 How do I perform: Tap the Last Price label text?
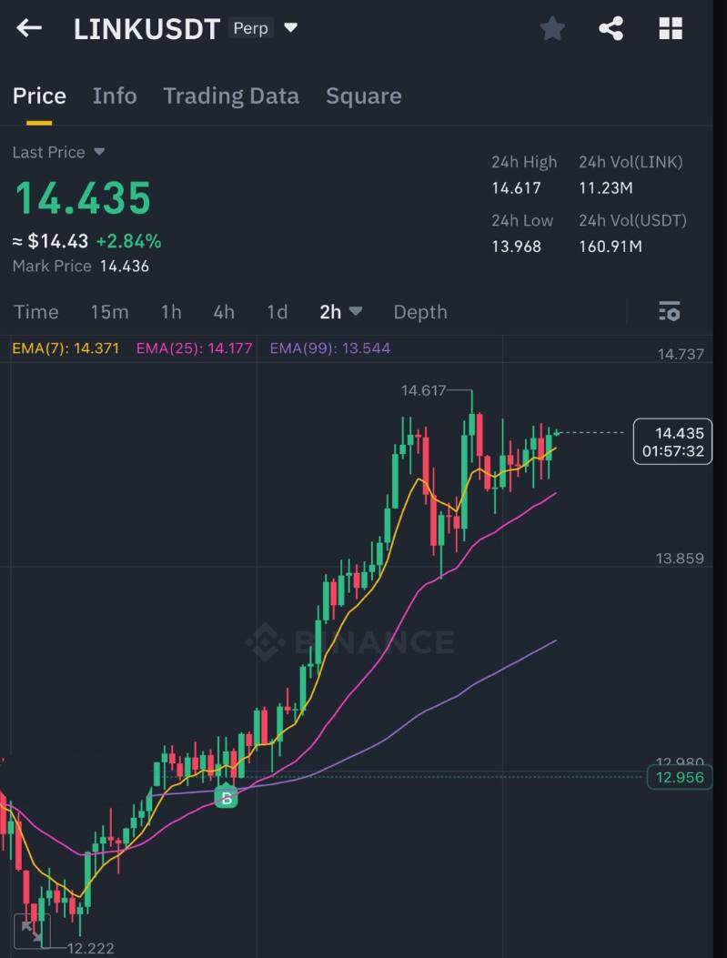tap(49, 152)
